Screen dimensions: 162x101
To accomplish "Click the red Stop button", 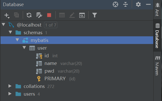I will [49, 15].
